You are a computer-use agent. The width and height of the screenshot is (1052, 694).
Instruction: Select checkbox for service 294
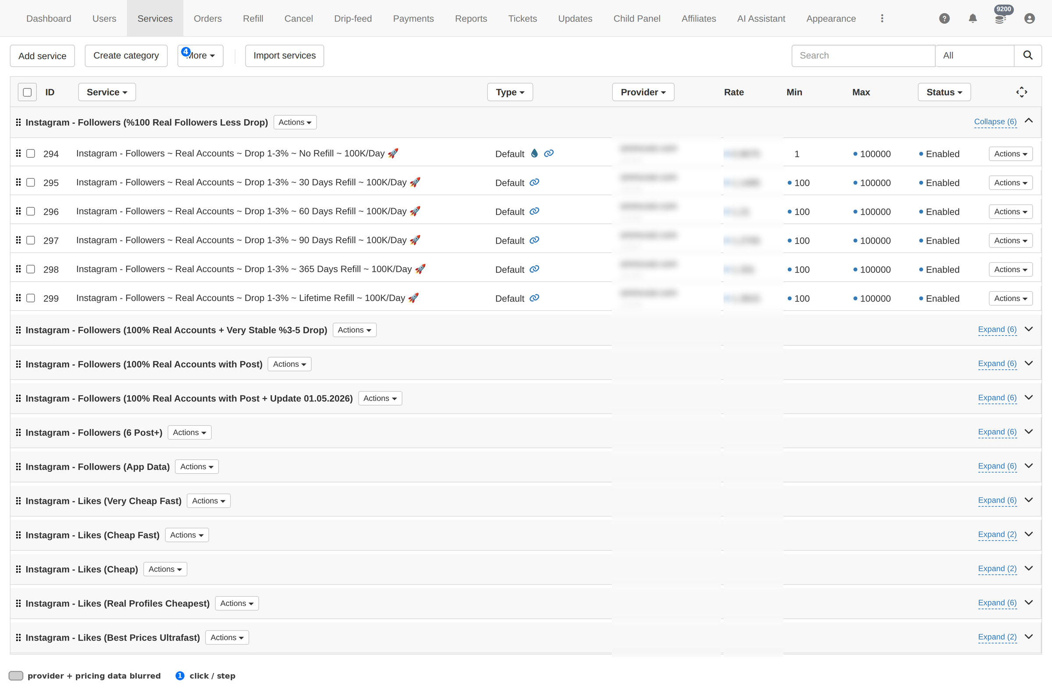coord(31,154)
